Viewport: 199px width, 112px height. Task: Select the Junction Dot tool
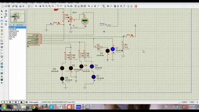(x=2, y=17)
